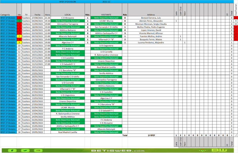Click the Betis club crest in the footer

click(x=202, y=150)
